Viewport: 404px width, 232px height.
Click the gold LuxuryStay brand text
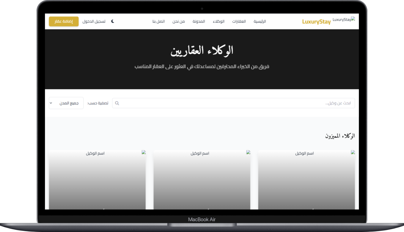pyautogui.click(x=316, y=22)
